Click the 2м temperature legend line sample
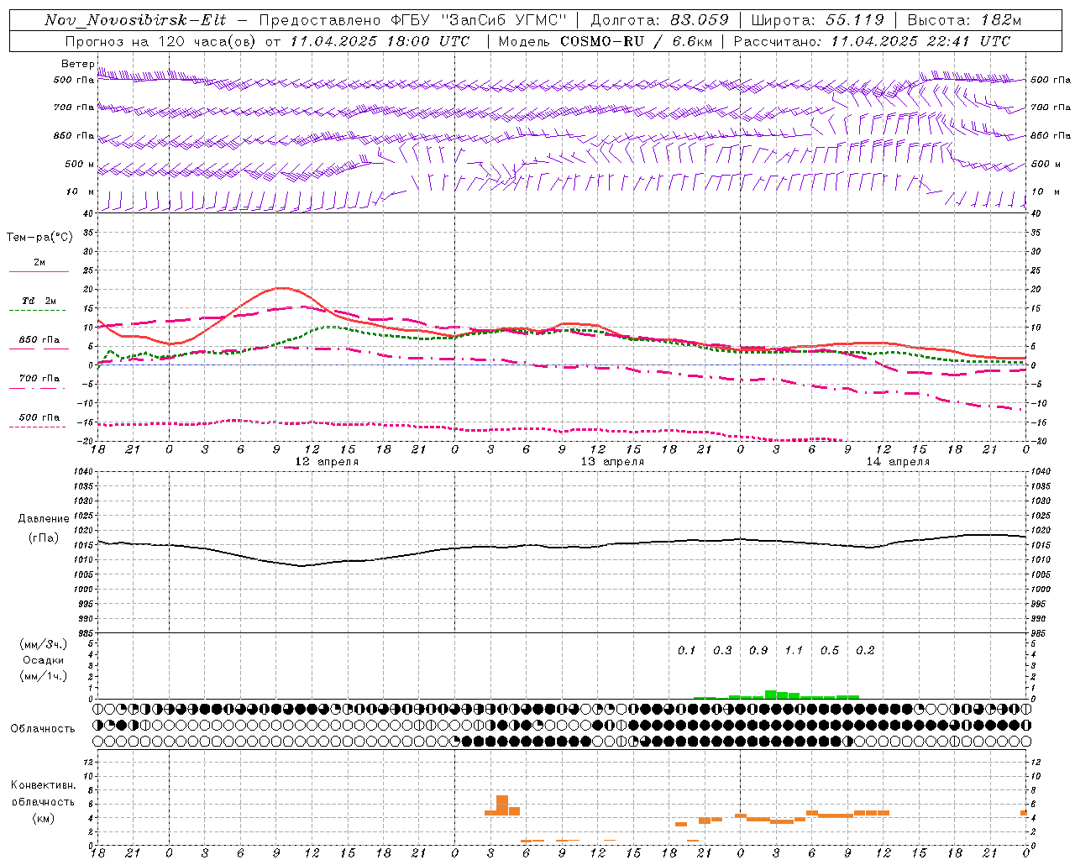This screenshot has height=860, width=1075. tap(39, 271)
